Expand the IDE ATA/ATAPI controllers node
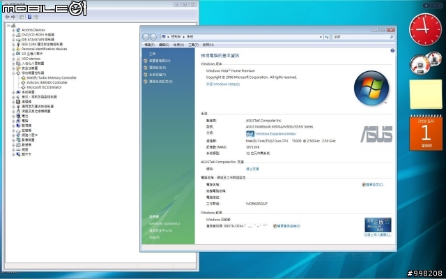Viewport: 446px width, 279px height. 13,40
